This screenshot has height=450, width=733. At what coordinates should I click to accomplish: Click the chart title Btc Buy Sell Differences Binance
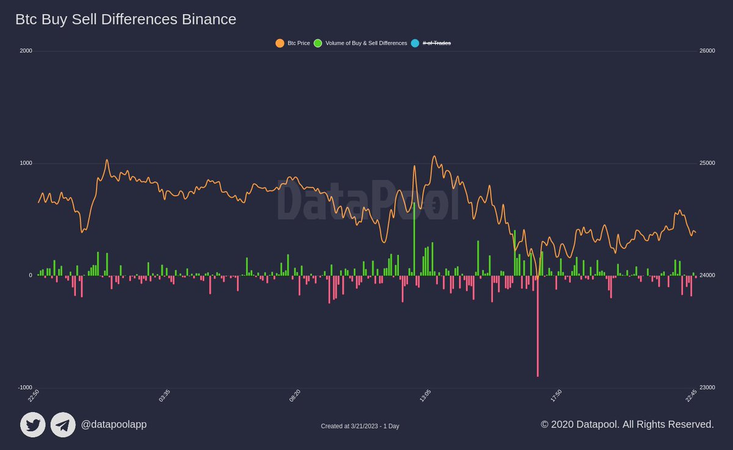[x=126, y=20]
